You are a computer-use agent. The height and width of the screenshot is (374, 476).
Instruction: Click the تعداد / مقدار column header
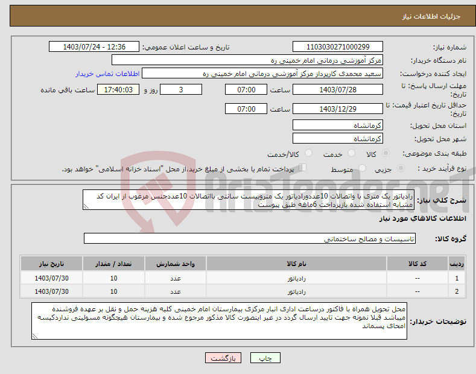(113, 264)
